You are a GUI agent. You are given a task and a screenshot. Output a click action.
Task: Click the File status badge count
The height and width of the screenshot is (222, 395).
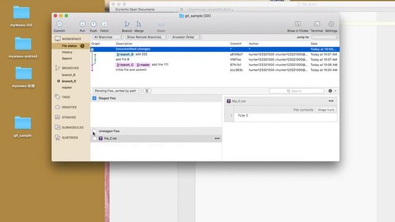82,46
